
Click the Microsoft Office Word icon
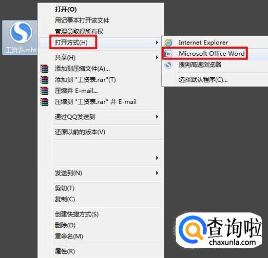(x=168, y=54)
